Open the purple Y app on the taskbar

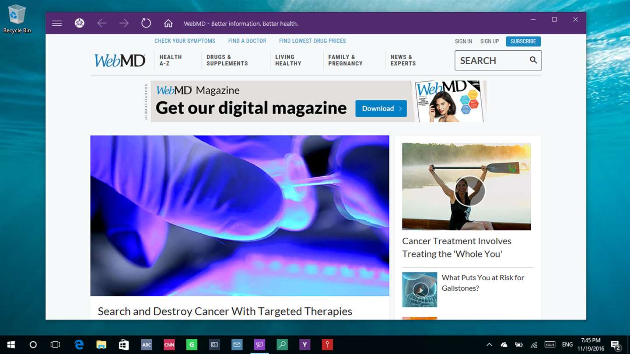pos(304,345)
